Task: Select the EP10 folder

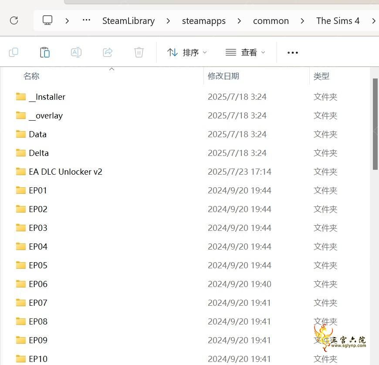Action: click(38, 359)
